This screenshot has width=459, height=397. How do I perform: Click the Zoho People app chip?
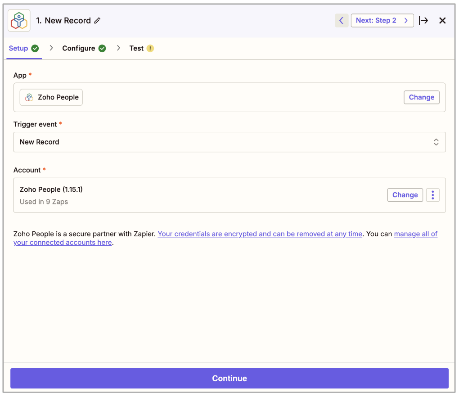click(x=51, y=97)
